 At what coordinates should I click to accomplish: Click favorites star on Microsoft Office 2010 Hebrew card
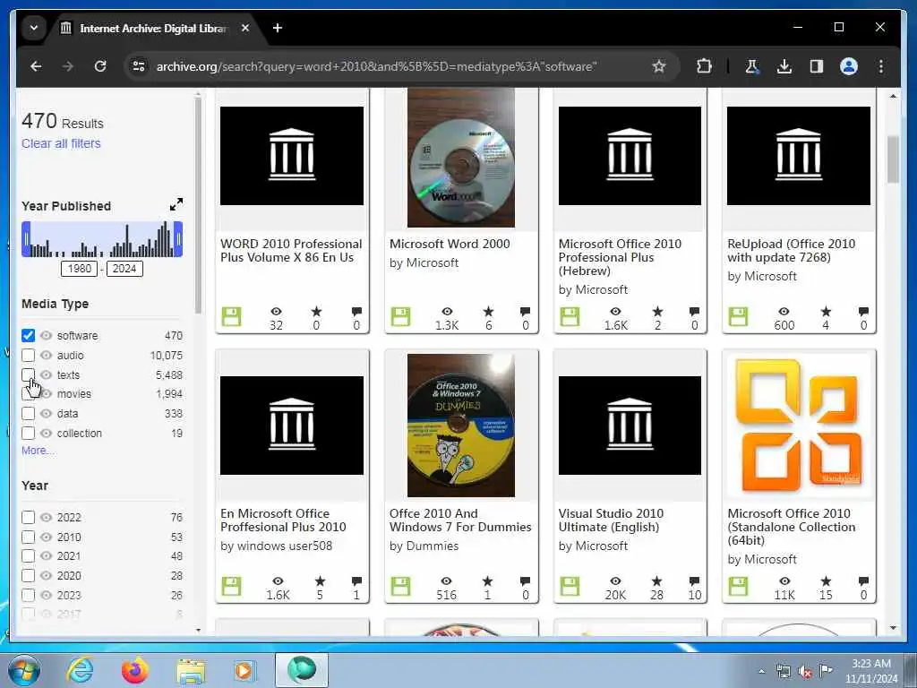click(x=657, y=311)
